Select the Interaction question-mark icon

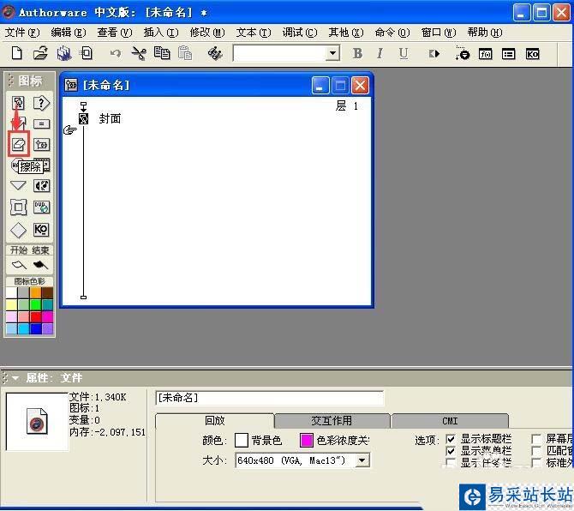(41, 103)
